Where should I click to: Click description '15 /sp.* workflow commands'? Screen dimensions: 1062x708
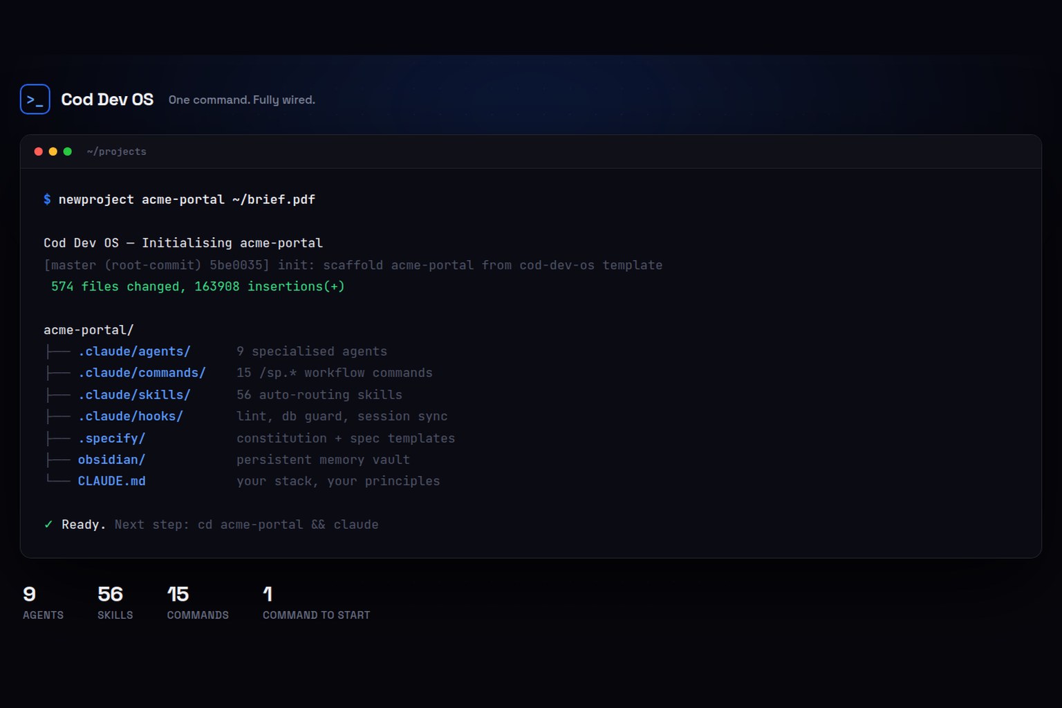(x=335, y=373)
